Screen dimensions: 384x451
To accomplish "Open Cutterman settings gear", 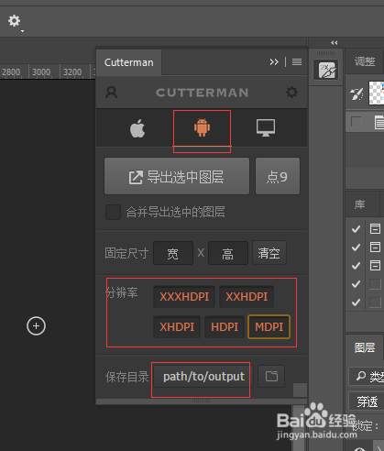I will 291,92.
